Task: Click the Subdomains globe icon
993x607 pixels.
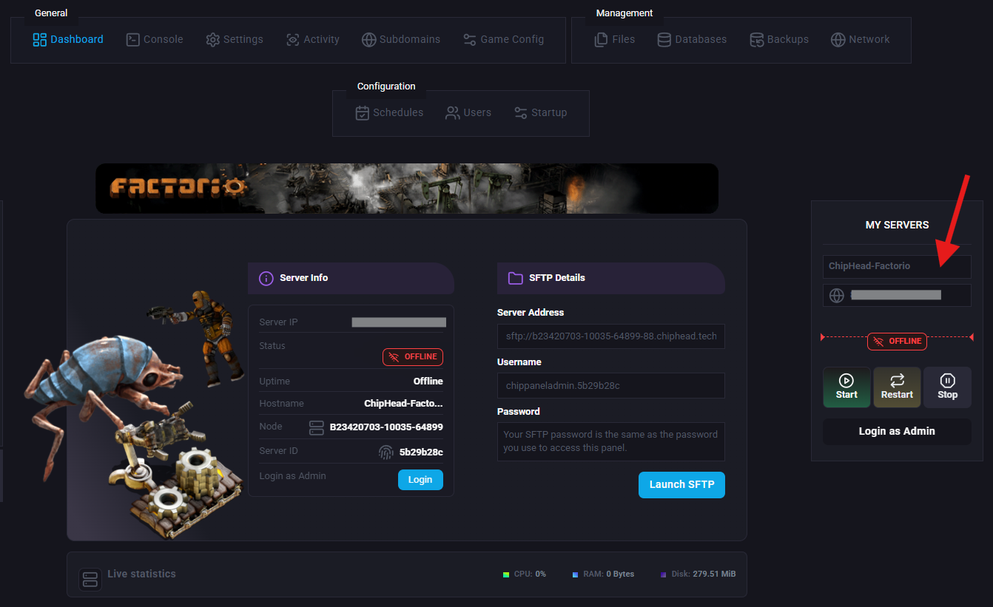Action: [x=369, y=40]
